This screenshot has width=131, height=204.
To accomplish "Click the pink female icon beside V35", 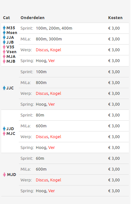I will click(x=4, y=47).
